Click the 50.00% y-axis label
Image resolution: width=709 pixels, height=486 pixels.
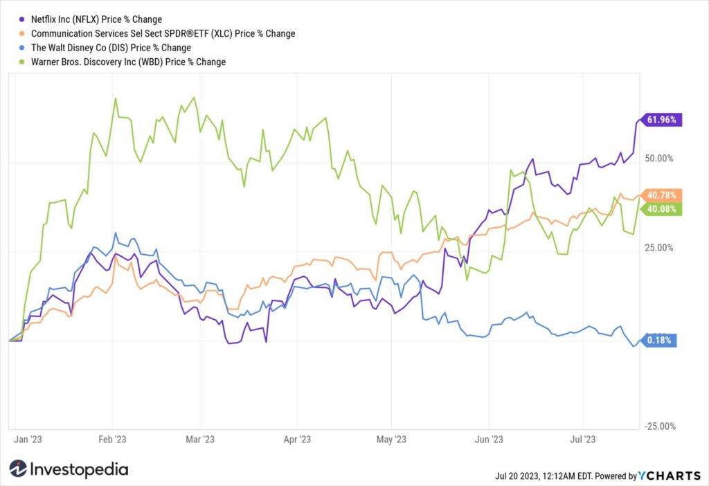click(659, 159)
